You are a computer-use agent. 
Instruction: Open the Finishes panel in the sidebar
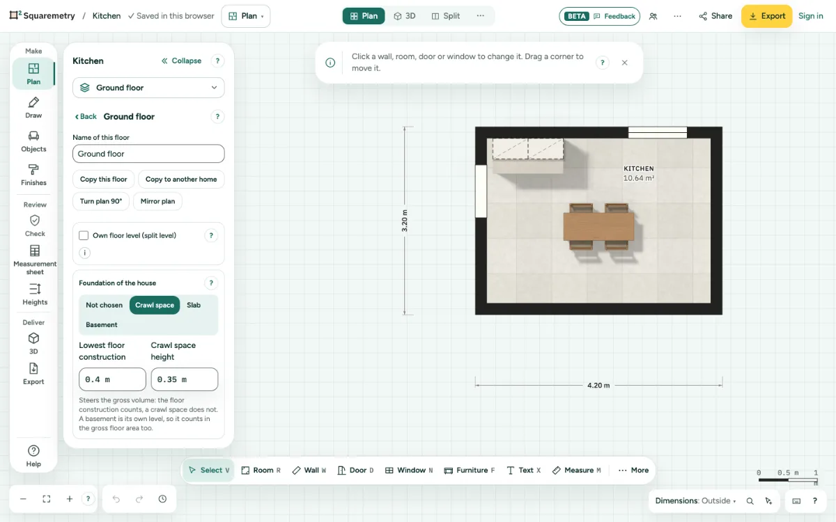tap(33, 175)
